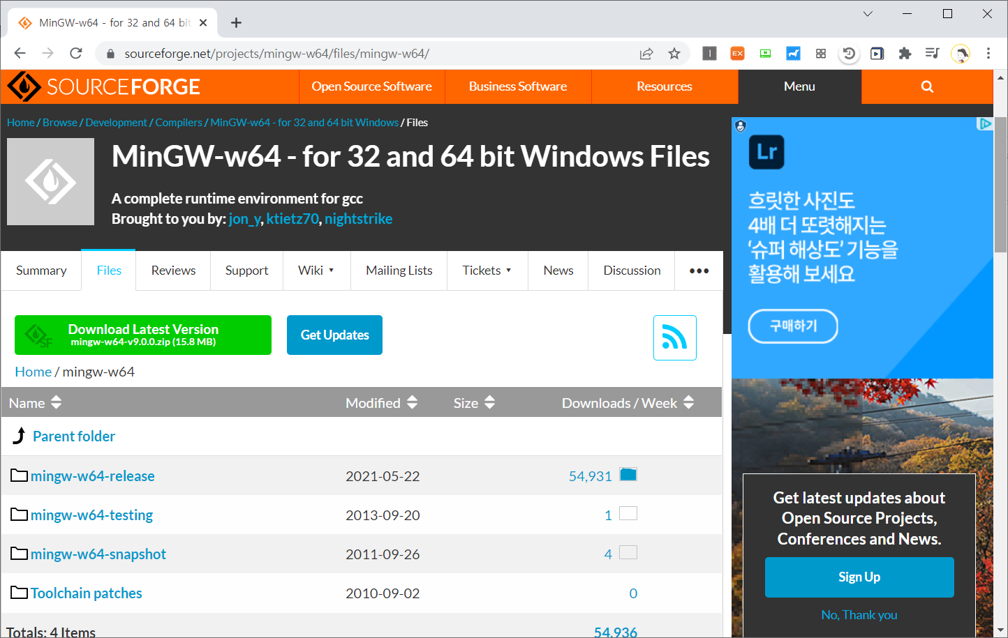Show more tabs with the ellipsis

(x=699, y=271)
